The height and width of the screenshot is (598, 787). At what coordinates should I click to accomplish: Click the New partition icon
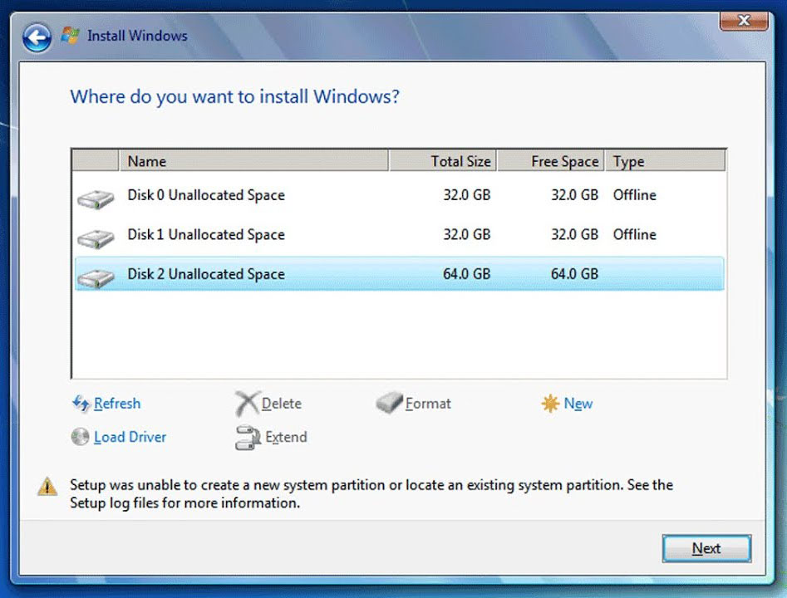(x=550, y=403)
